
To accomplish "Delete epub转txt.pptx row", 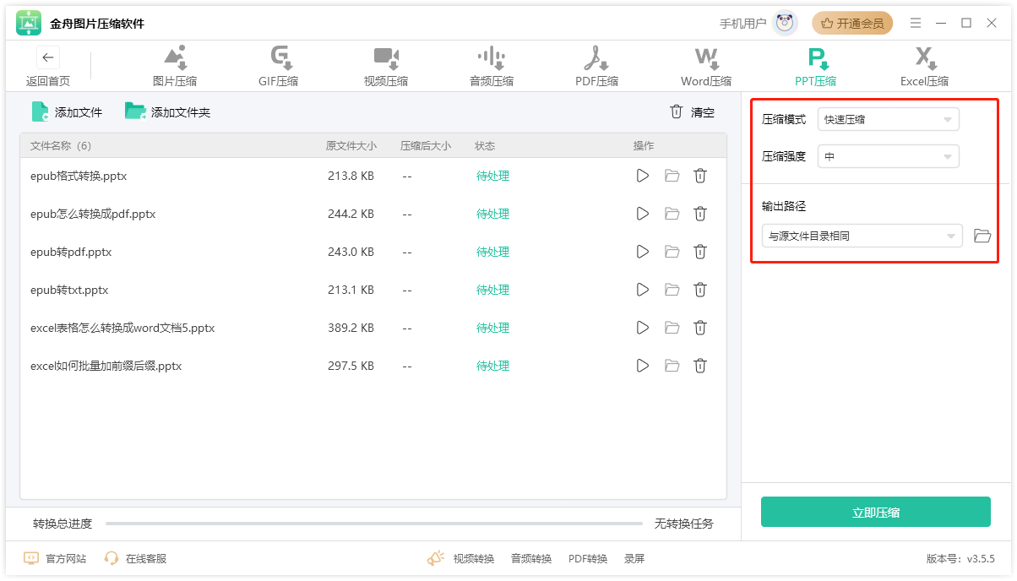I will (700, 290).
